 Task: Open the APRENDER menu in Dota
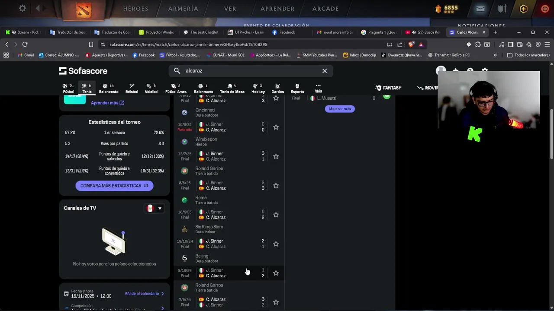coord(277,9)
